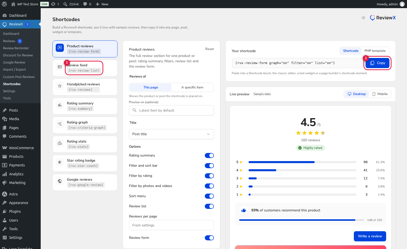Switch to the PHP template tab
The height and width of the screenshot is (249, 407).
coord(375,51)
